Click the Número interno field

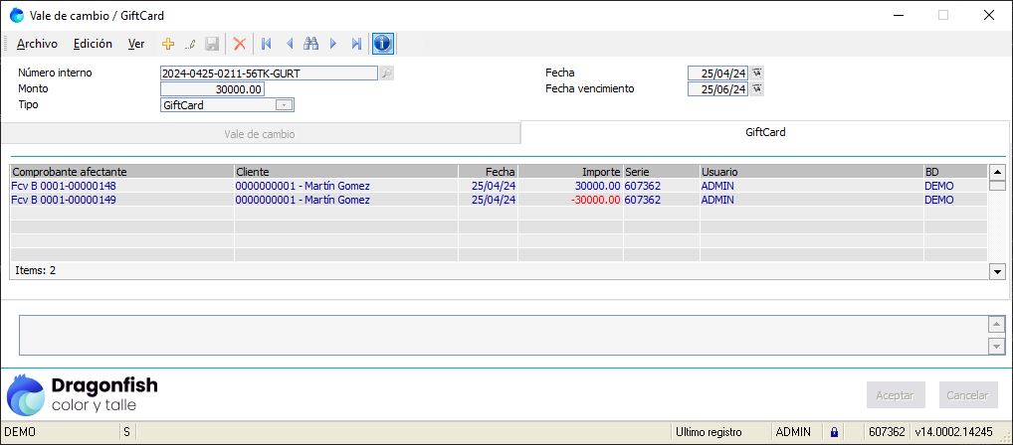(x=269, y=74)
